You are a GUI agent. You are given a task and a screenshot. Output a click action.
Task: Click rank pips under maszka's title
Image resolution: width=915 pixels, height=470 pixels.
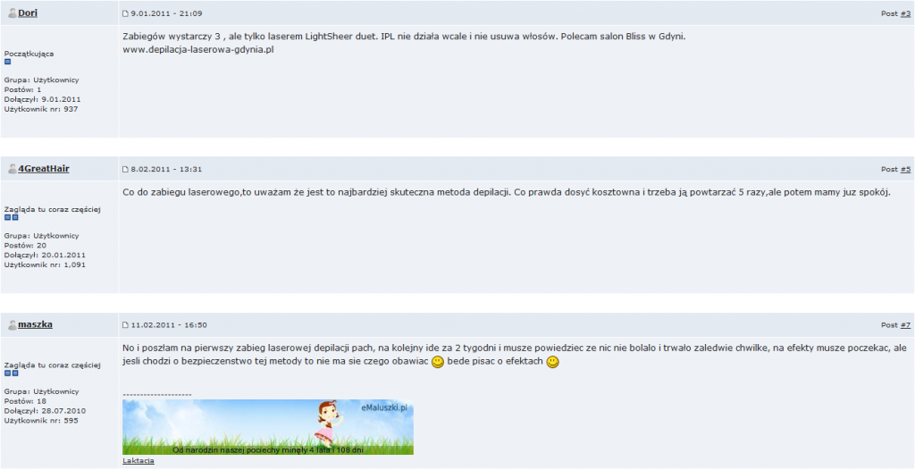(12, 373)
